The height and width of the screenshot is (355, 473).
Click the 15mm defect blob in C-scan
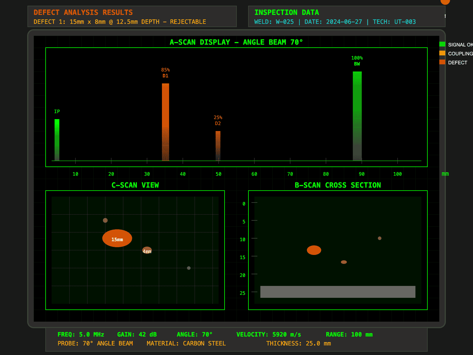[117, 238]
